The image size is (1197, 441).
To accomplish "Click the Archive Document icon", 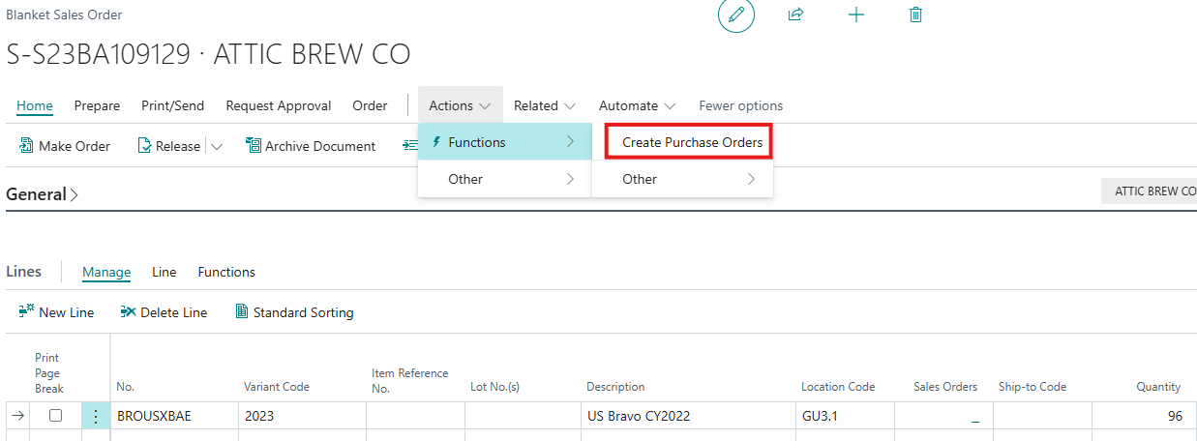I will pos(254,146).
